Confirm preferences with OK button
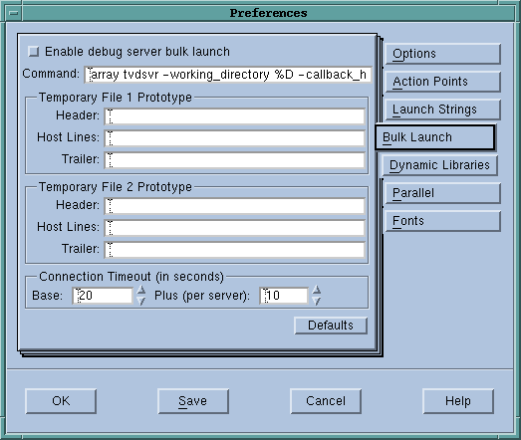Screen dimensions: 521x440 coord(61,401)
